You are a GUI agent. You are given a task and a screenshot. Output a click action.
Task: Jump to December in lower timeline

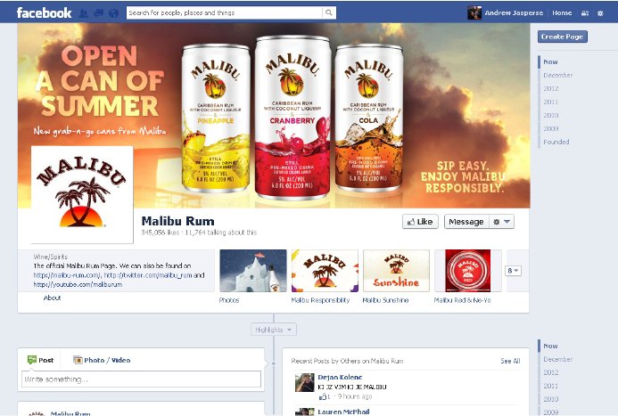click(557, 359)
